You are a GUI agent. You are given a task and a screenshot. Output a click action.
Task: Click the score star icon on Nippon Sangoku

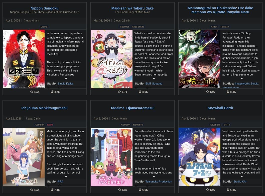(32, 92)
